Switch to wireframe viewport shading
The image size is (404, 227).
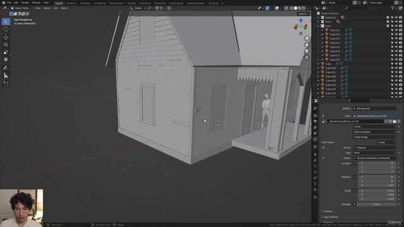(x=292, y=8)
